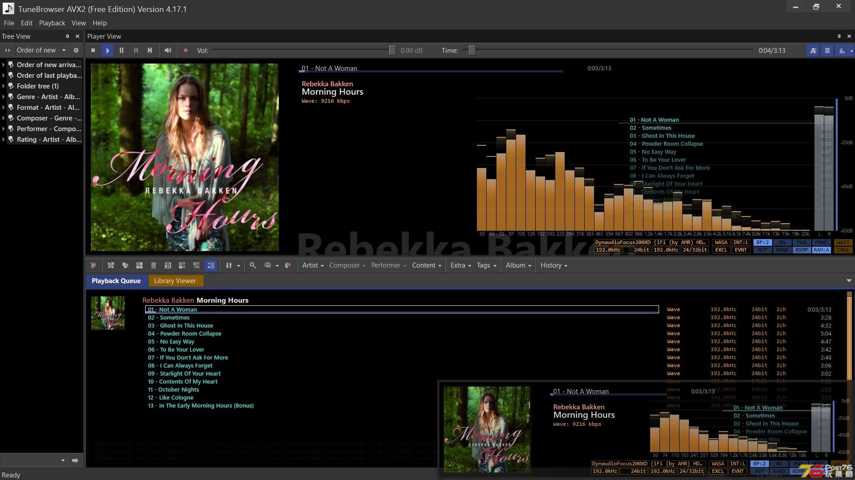This screenshot has width=855, height=480.
Task: Open the File menu
Action: point(9,23)
